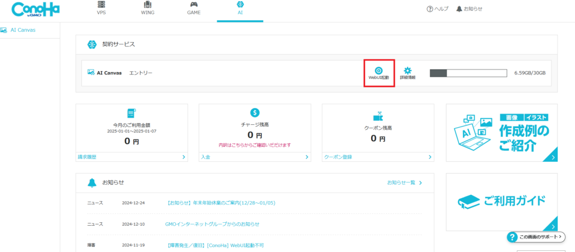The height and width of the screenshot is (252, 575).
Task: Click the sidebar AI Canvas picture icon
Action: coord(4,30)
